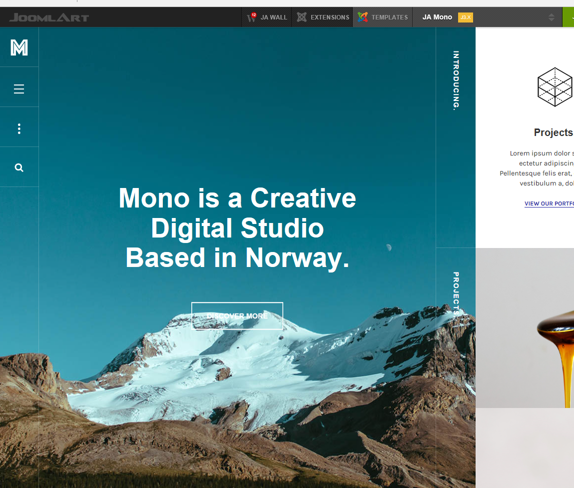Switch to the vertical Introducing tab
574x488 pixels.
click(x=456, y=80)
